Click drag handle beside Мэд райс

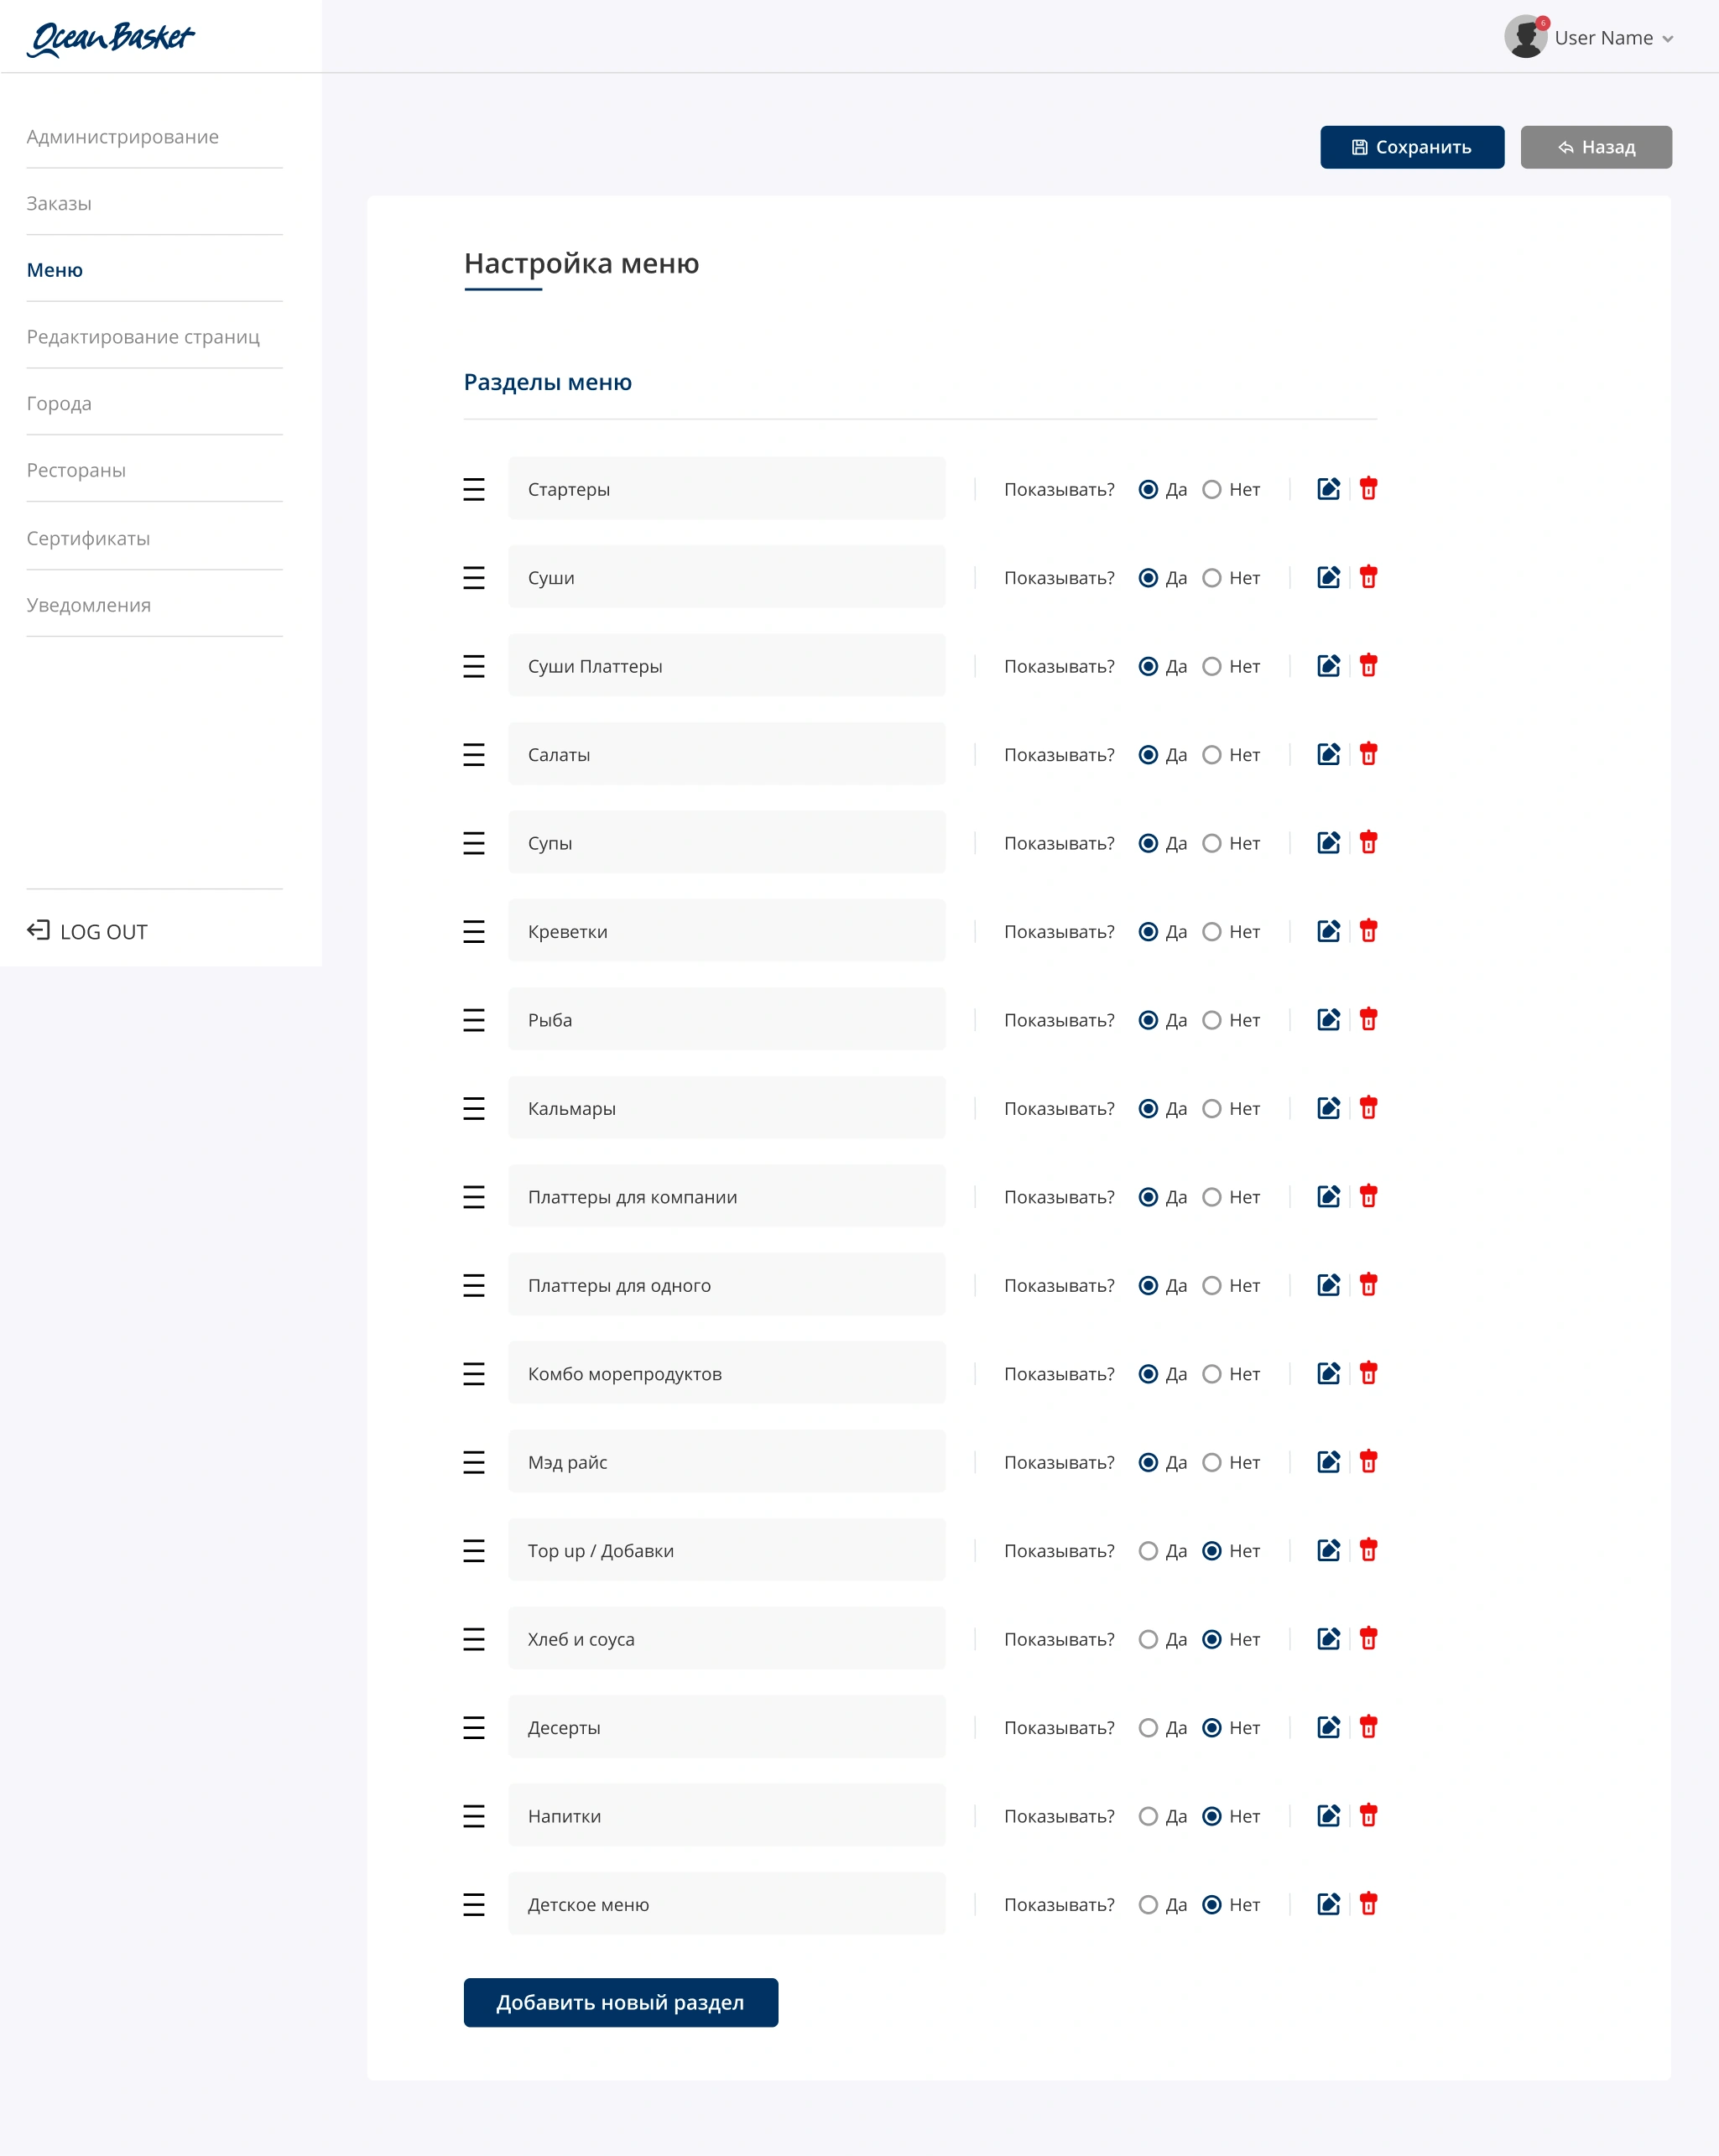pos(474,1462)
